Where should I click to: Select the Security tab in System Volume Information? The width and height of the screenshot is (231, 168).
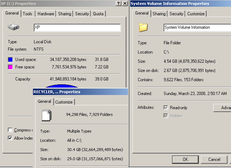[176, 14]
